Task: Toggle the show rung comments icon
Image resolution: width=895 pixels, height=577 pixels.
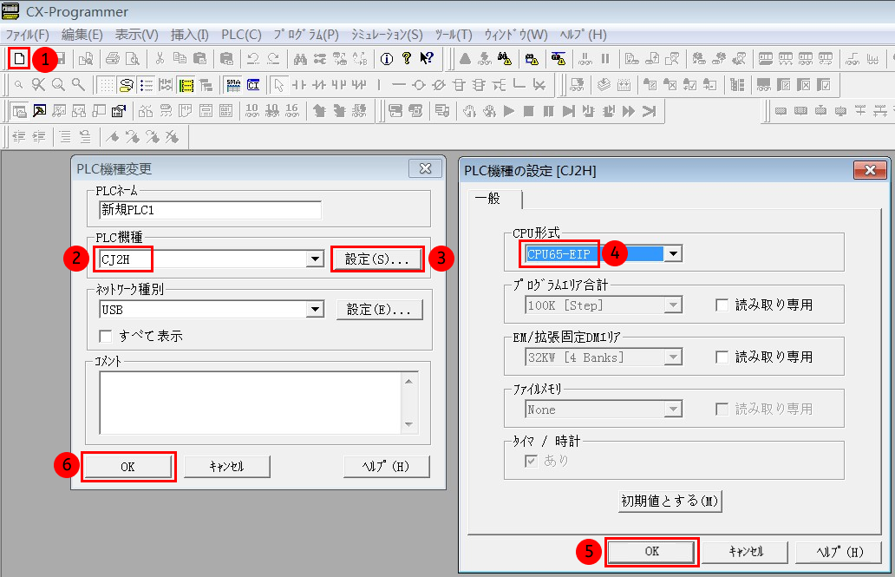Action: (x=127, y=85)
